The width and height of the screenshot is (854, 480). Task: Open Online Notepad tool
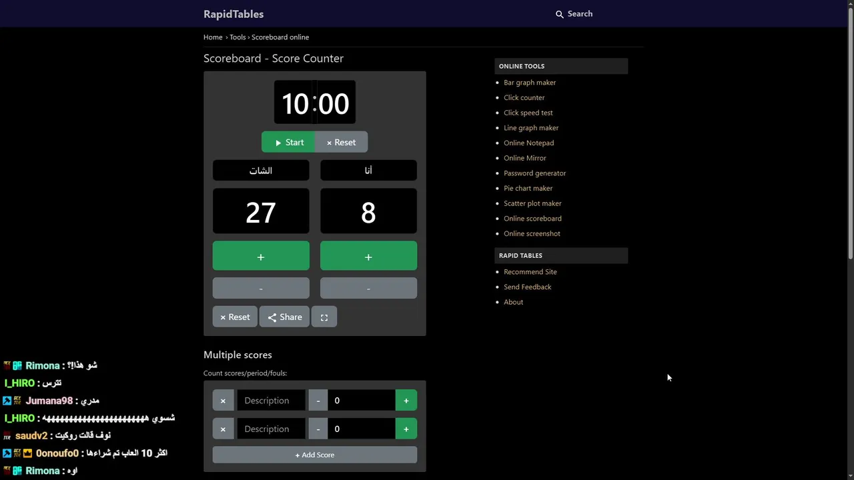coord(528,143)
